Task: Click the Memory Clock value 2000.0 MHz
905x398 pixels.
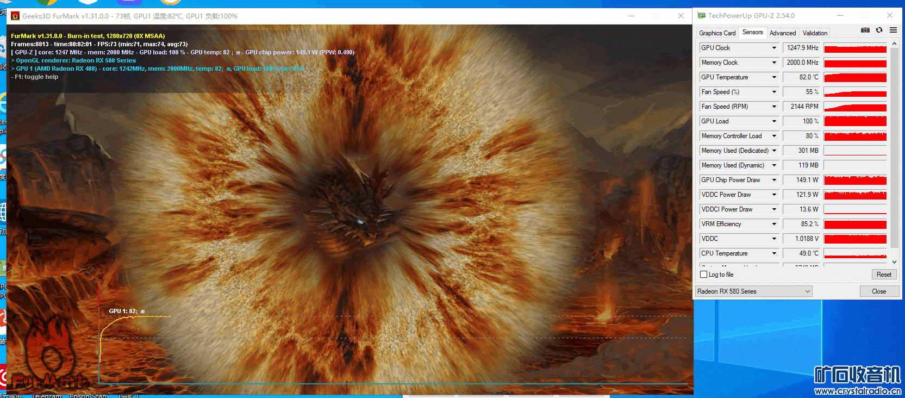Action: [802, 63]
